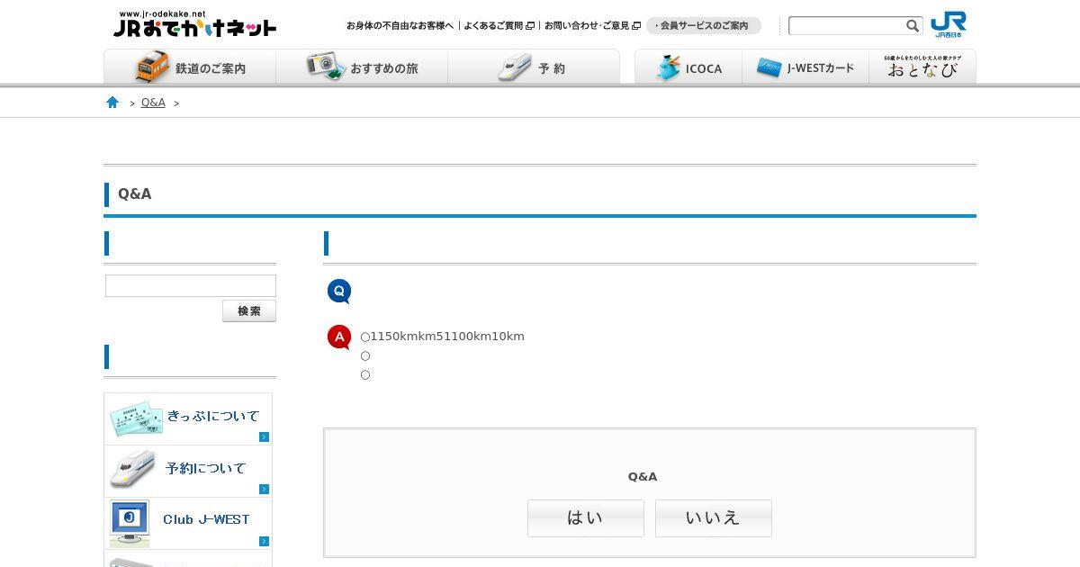Click the header search input field
The image size is (1080, 567).
point(846,26)
